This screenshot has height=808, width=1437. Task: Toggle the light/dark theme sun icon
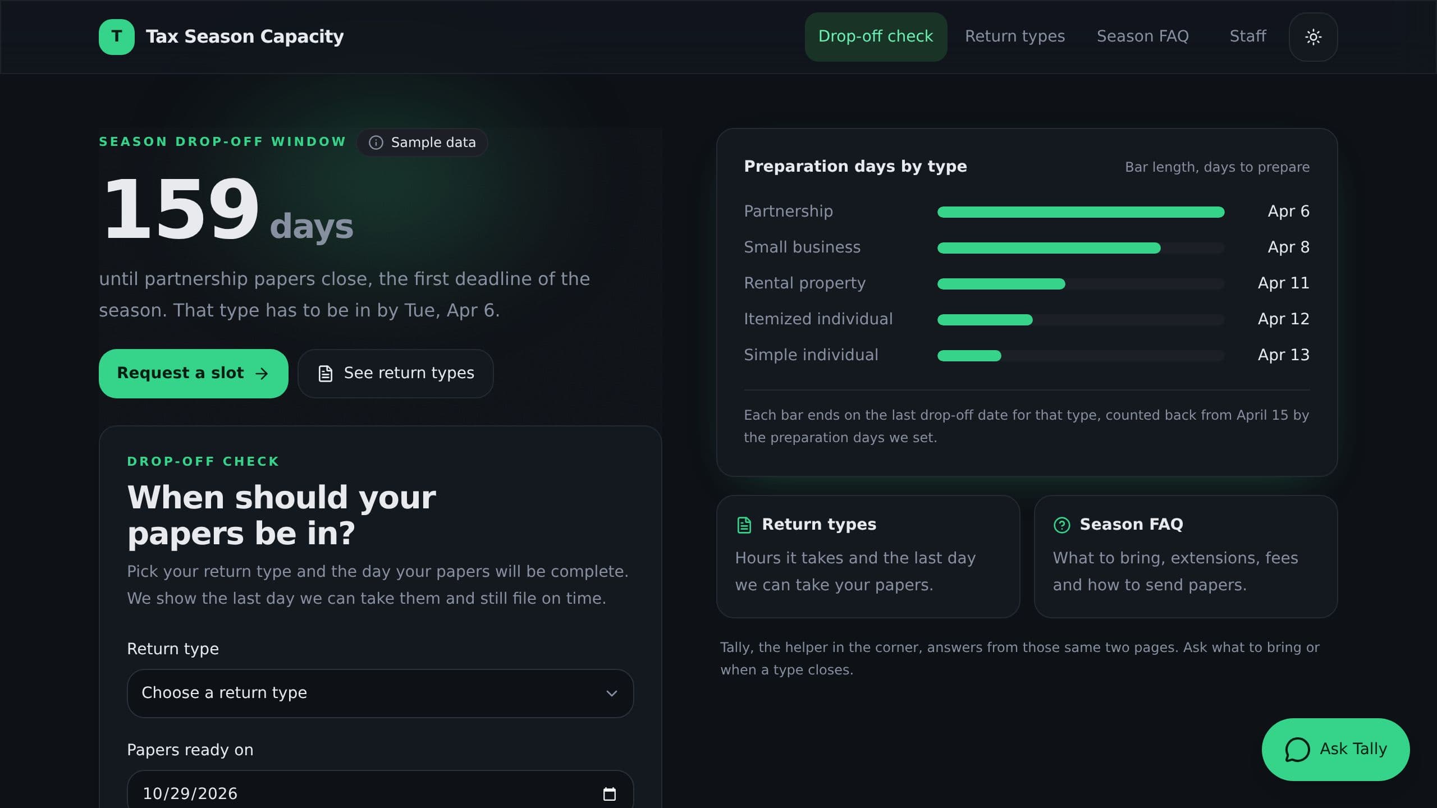click(1313, 37)
